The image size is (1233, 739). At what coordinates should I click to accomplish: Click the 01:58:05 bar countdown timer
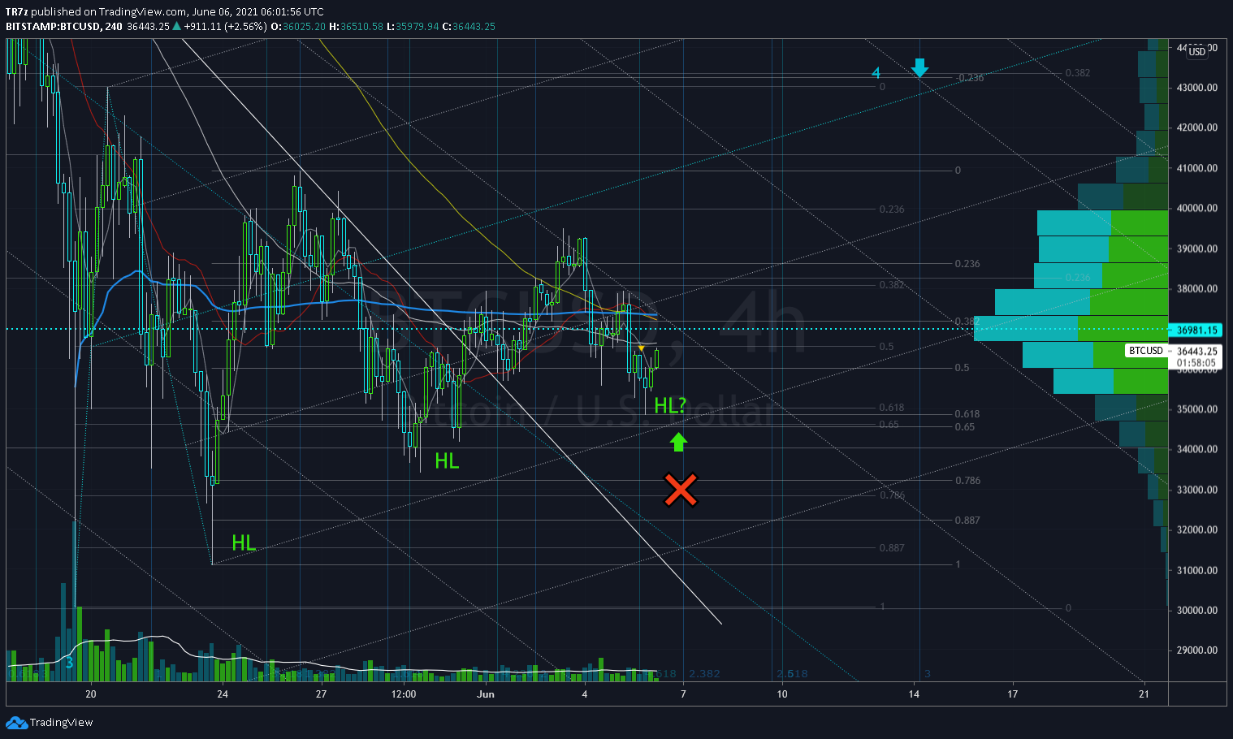pyautogui.click(x=1196, y=363)
